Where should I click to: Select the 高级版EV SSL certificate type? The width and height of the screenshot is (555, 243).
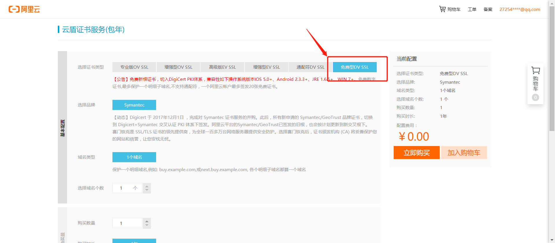tap(222, 67)
